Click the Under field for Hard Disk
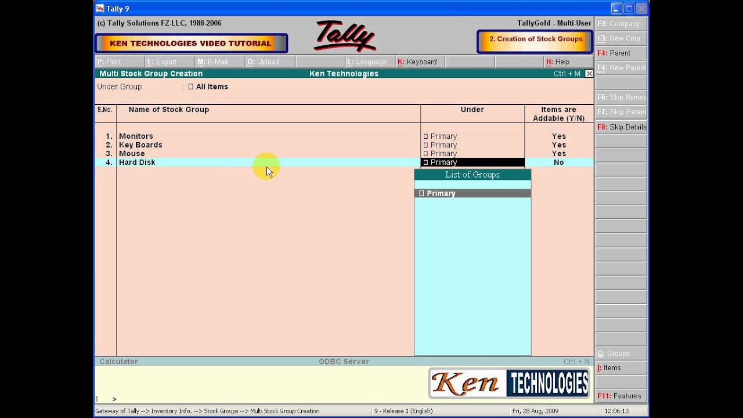743x418 pixels. click(473, 163)
